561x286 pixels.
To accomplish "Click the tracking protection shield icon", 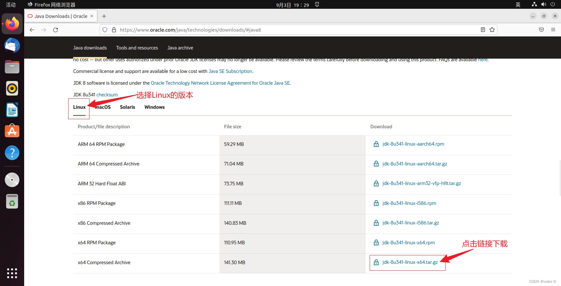I will [x=105, y=30].
